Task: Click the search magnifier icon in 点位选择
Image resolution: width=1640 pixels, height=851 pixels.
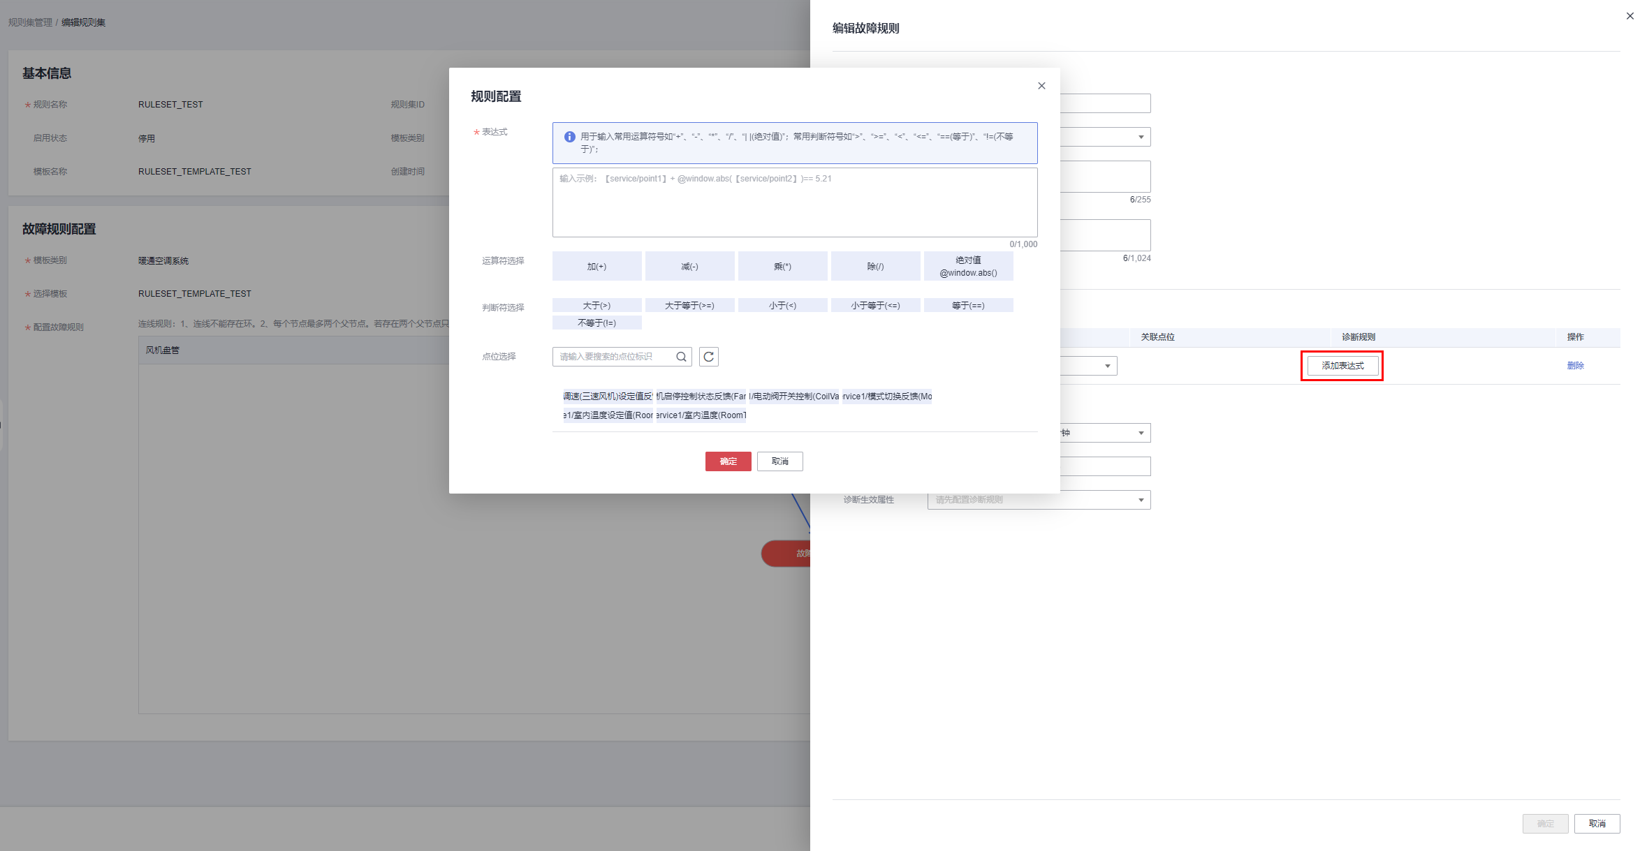Action: pos(681,357)
